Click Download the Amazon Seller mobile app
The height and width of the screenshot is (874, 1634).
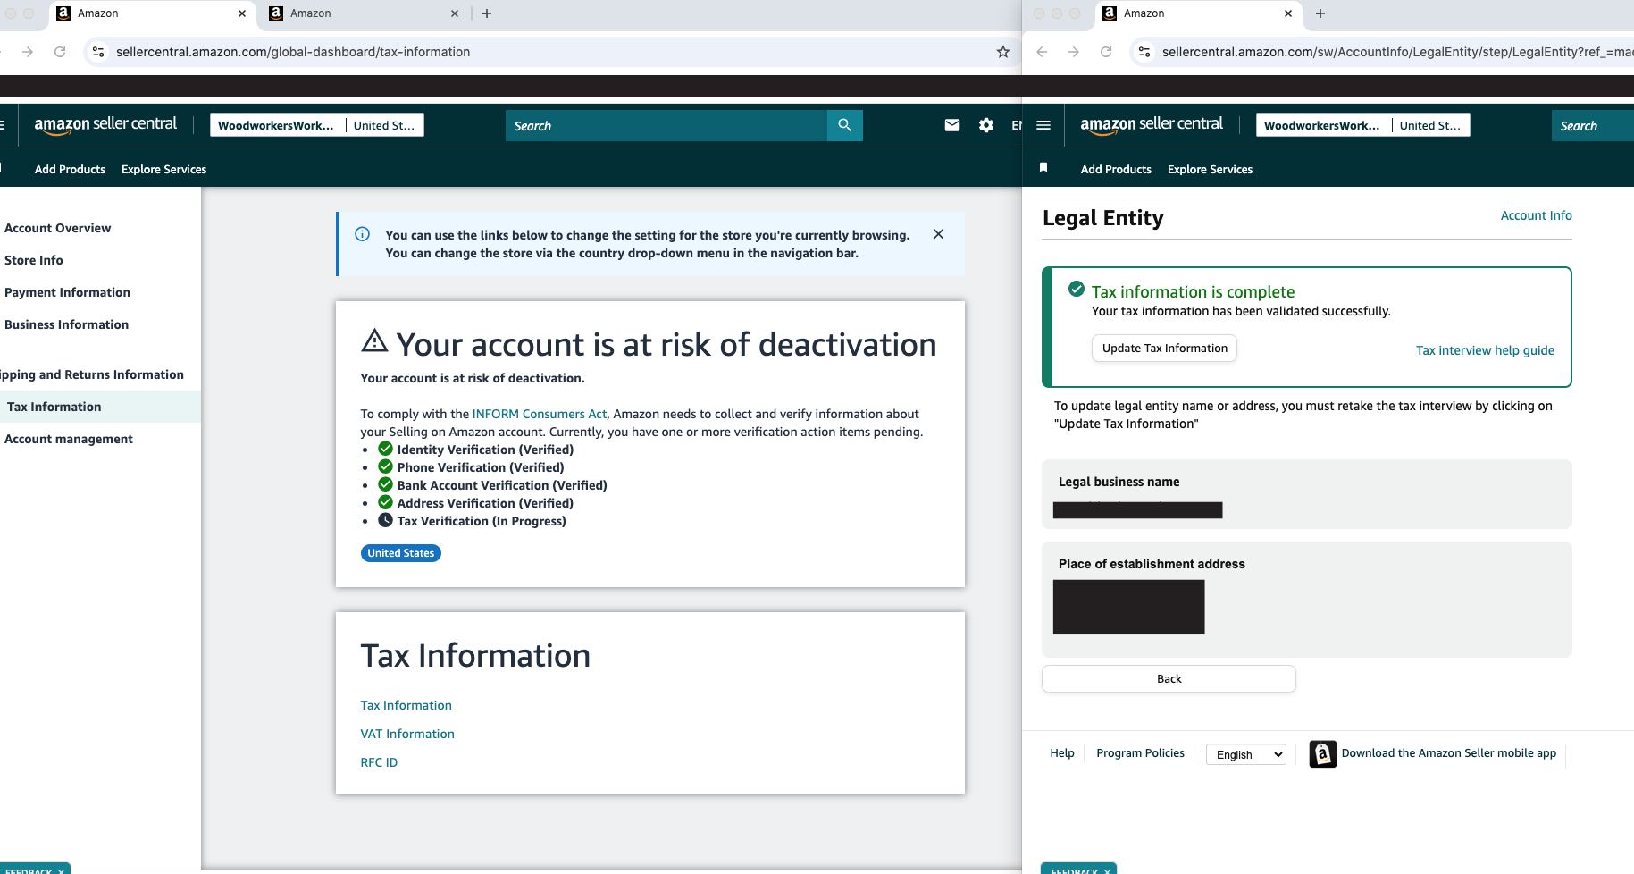(1448, 752)
